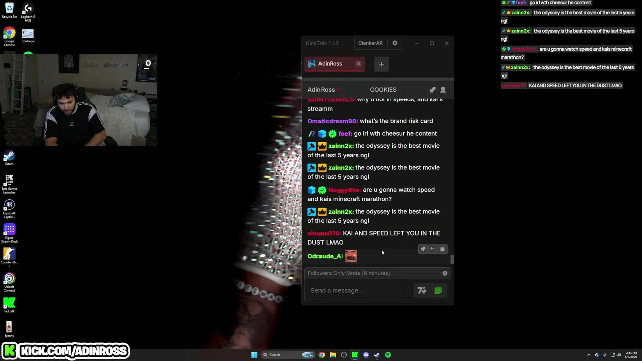Open Elgato 4K Capture desktop shortcut
This screenshot has height=361, width=642.
pos(9,209)
